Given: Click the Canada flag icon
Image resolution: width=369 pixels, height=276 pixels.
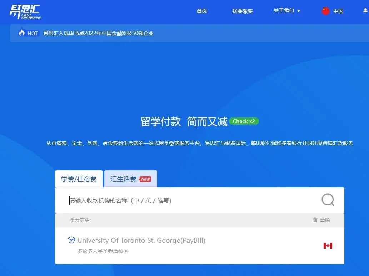Looking at the screenshot, I should pyautogui.click(x=328, y=246).
